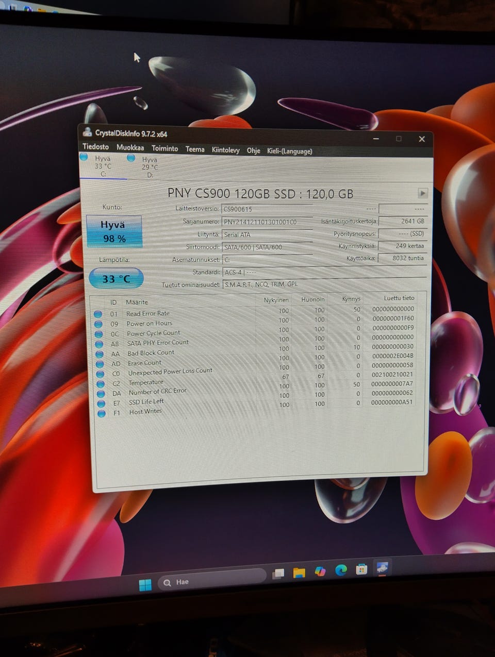Click the Hae taskbar search box
The image size is (495, 657).
click(212, 580)
